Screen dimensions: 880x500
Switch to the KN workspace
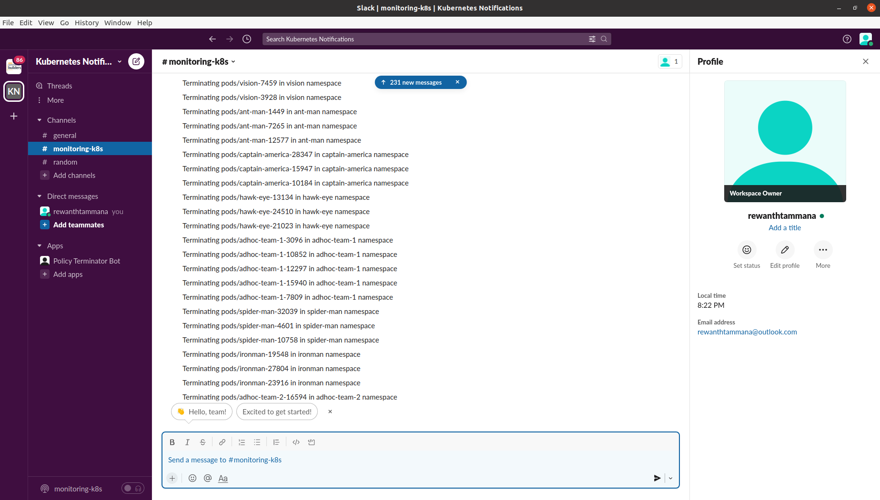tap(14, 91)
